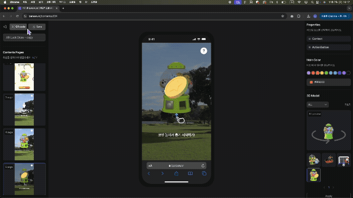
Task: Click the Chrome back navigation arrow
Action: (x=4, y=16)
